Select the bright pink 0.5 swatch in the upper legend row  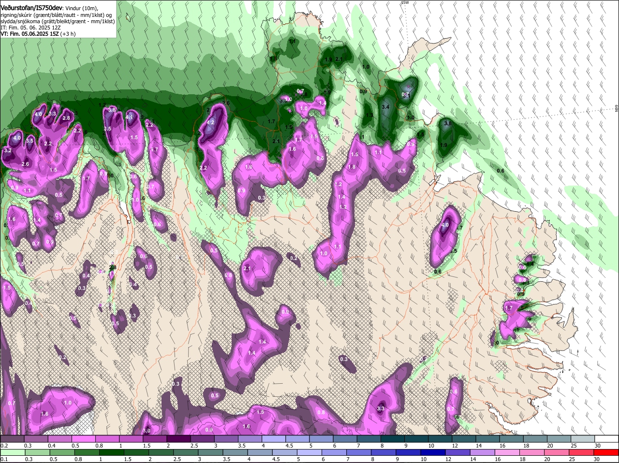pyautogui.click(x=83, y=439)
